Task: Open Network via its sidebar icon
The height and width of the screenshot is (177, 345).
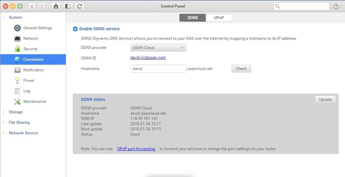Action: (17, 38)
